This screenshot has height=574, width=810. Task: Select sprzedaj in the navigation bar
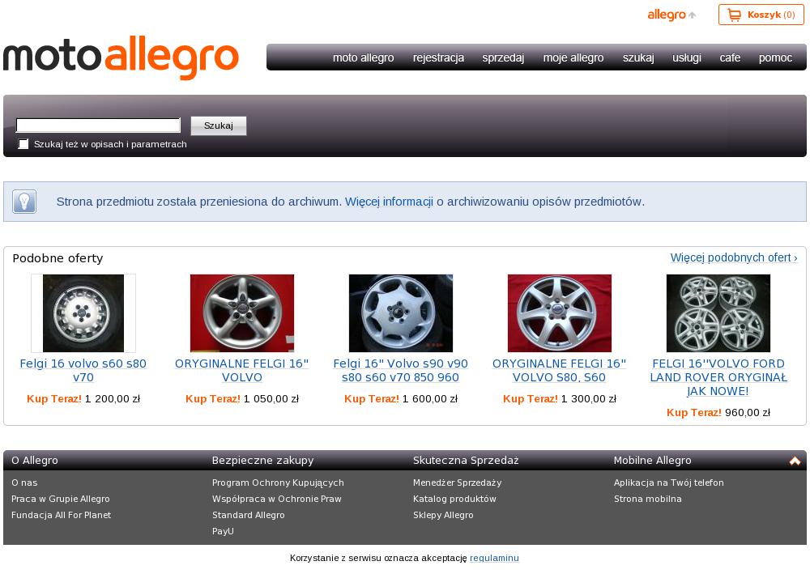pos(503,57)
